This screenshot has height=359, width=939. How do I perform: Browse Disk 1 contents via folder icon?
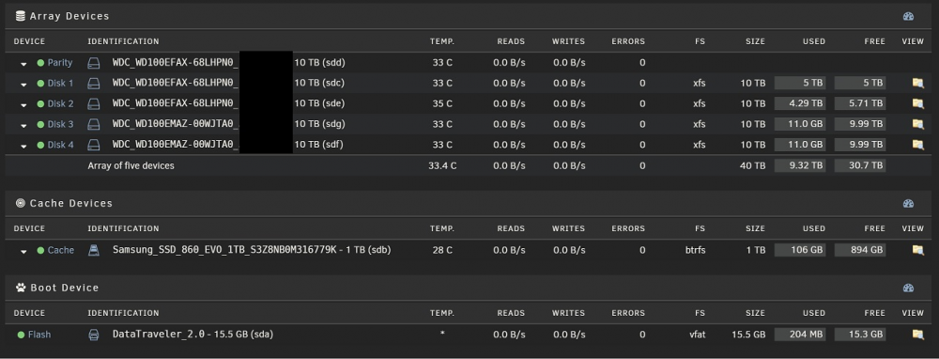tap(917, 84)
